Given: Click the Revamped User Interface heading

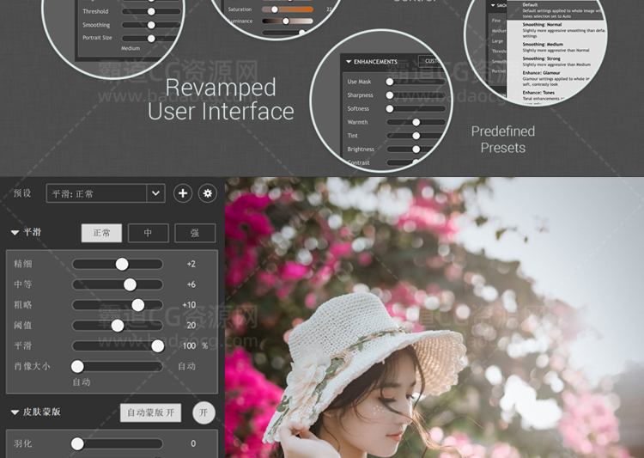Looking at the screenshot, I should click(221, 100).
